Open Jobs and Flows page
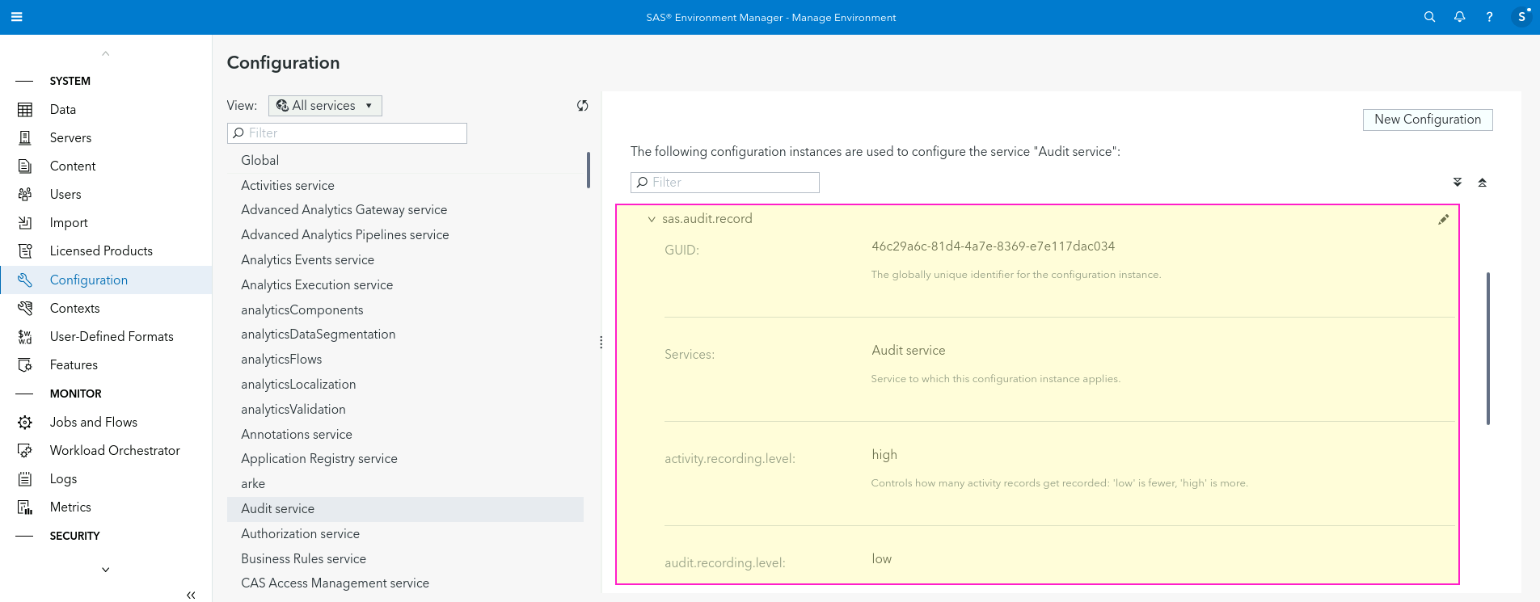Viewport: 1540px width, 602px height. [x=93, y=422]
